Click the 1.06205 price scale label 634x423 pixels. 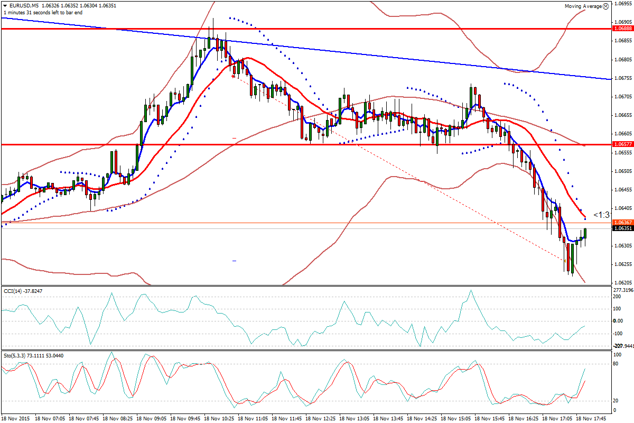[x=622, y=283]
